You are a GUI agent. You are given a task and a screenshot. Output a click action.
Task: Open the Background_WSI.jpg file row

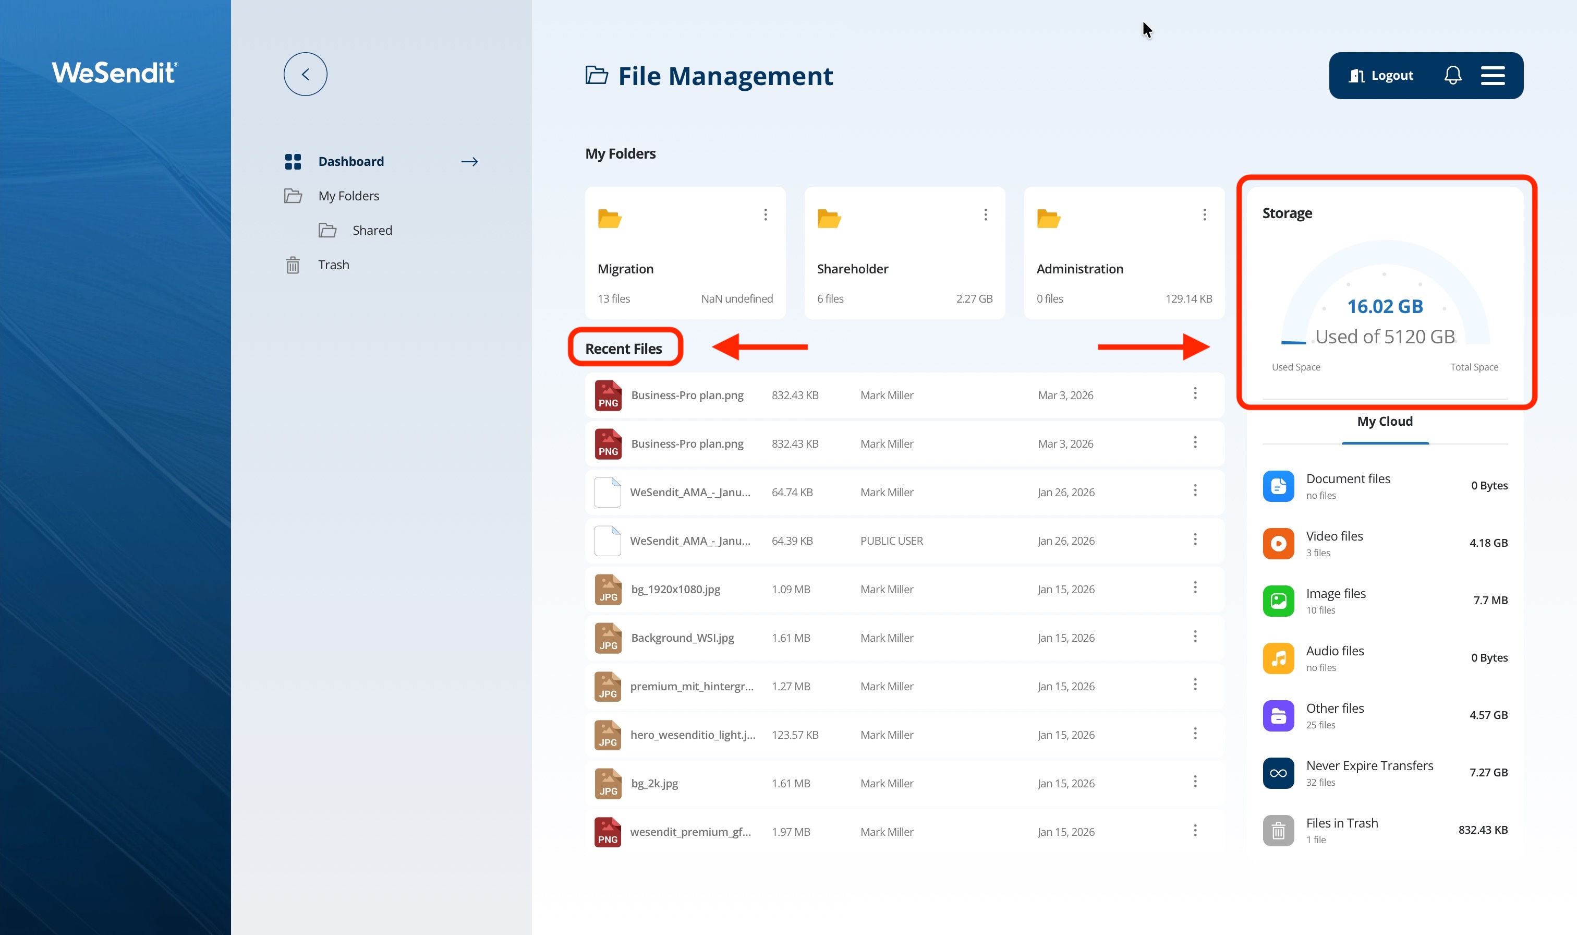(x=683, y=638)
